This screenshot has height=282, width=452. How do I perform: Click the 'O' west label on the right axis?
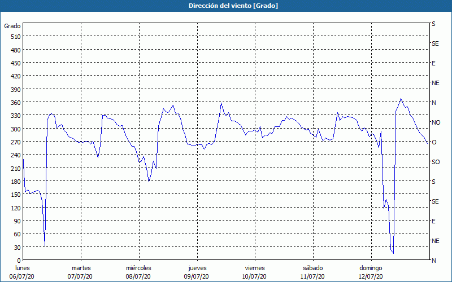434,142
